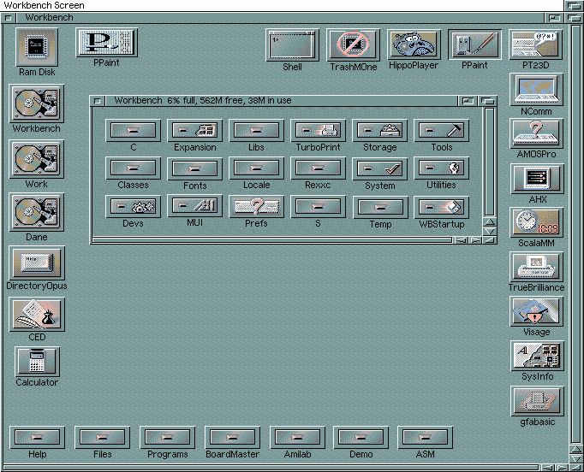Toggle zoom gadget of inner Workbench window
Image resolution: width=584 pixels, height=472 pixels.
pos(468,100)
